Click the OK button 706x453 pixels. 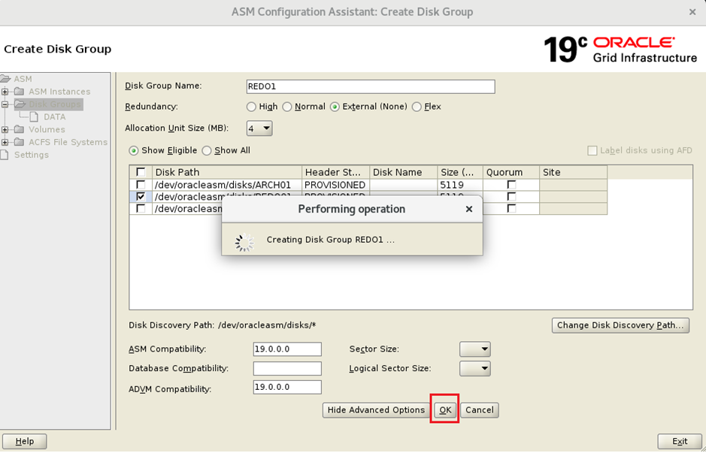(x=445, y=410)
